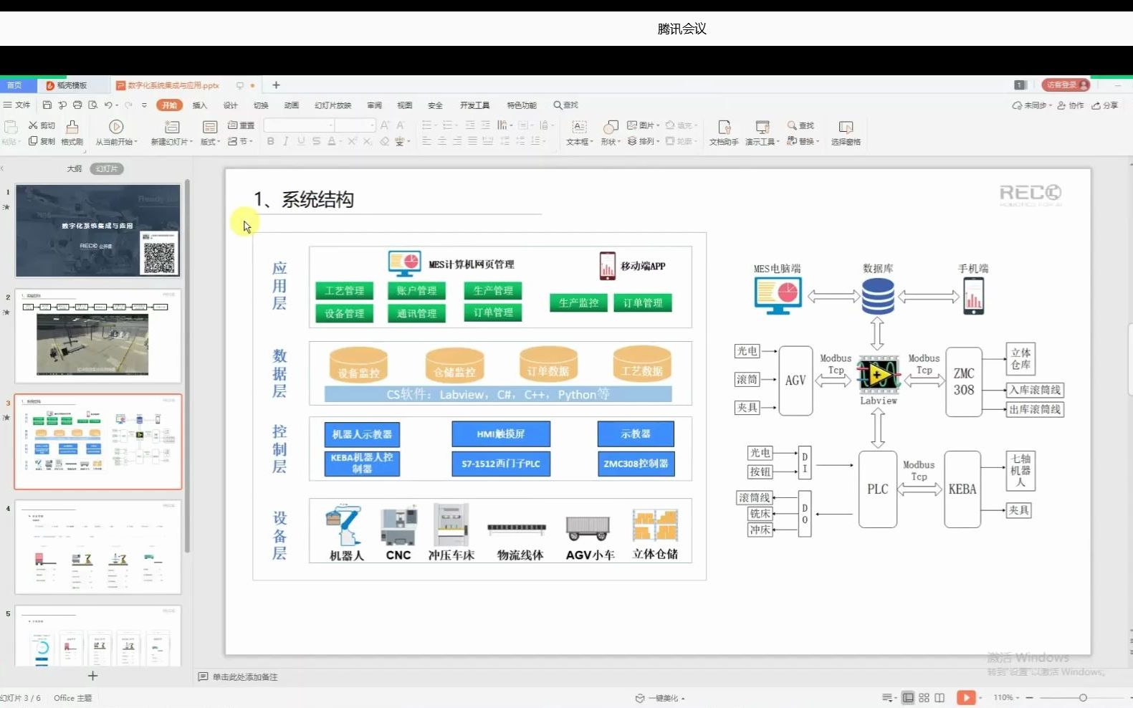This screenshot has height=708, width=1133.
Task: Switch panel to Outline (大纲) view
Action: 75,169
